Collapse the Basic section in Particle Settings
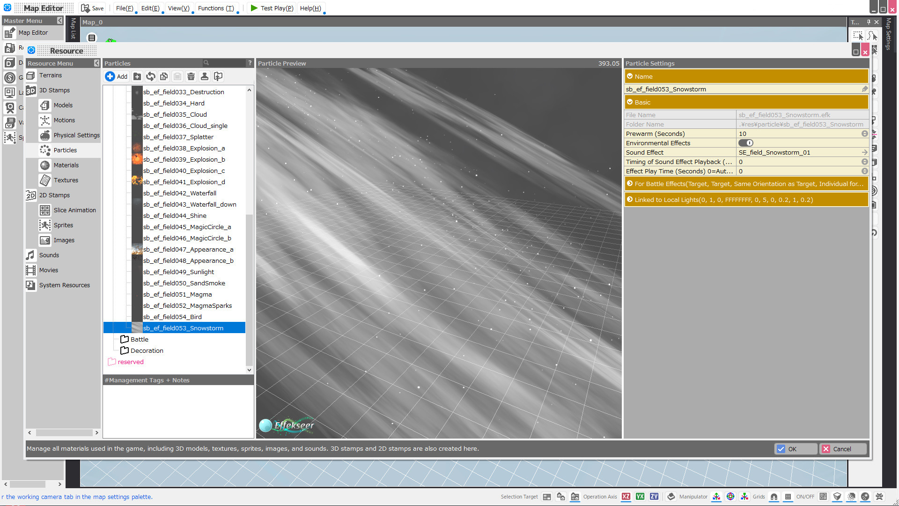Viewport: 899px width, 506px height. (x=630, y=102)
